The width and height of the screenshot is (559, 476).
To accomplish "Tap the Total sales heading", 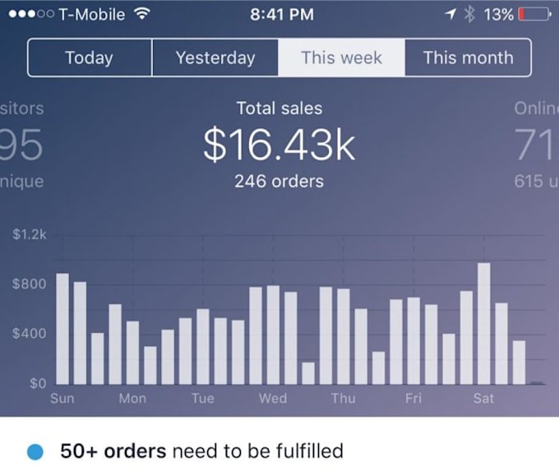I will click(x=279, y=108).
